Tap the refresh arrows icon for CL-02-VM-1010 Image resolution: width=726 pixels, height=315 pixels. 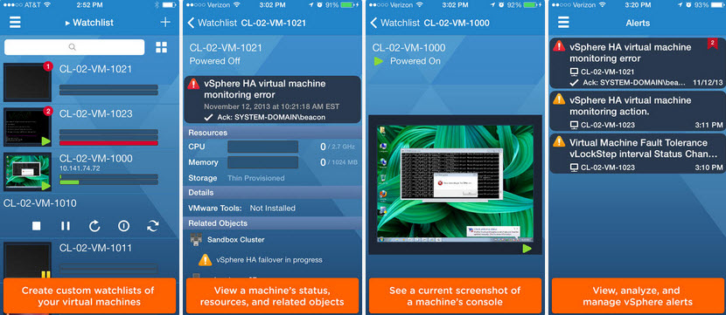(x=152, y=226)
